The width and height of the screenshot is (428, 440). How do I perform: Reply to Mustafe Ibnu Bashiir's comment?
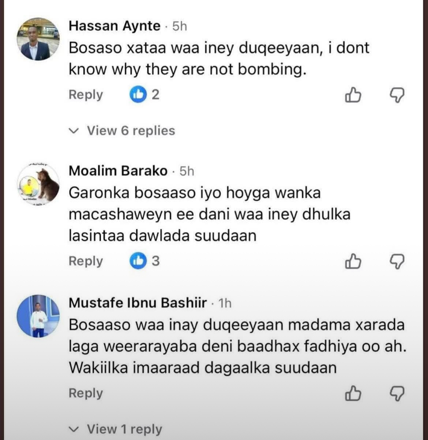tap(86, 393)
